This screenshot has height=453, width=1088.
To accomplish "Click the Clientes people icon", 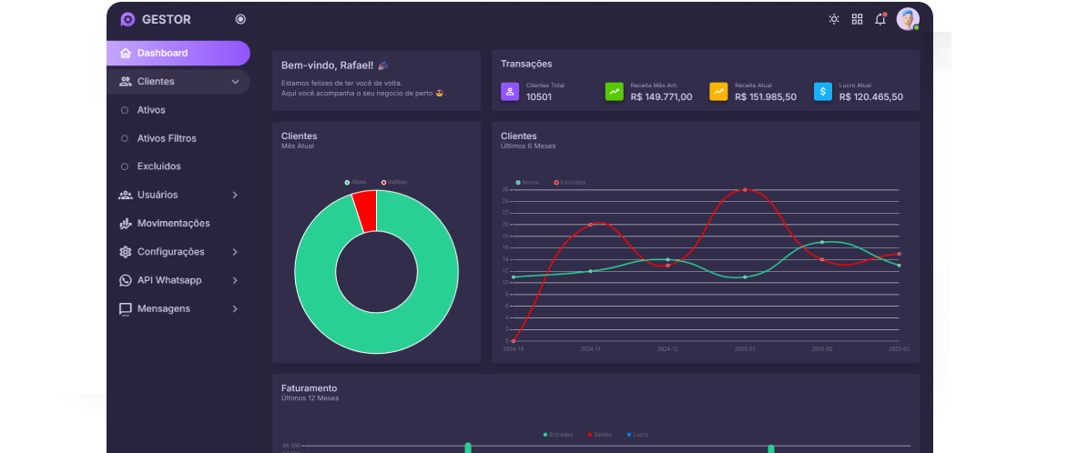I will [x=126, y=82].
